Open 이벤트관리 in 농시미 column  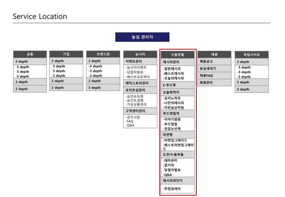click(x=140, y=61)
